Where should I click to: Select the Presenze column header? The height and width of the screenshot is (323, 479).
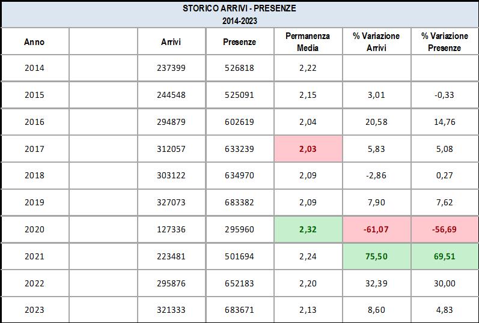click(239, 42)
